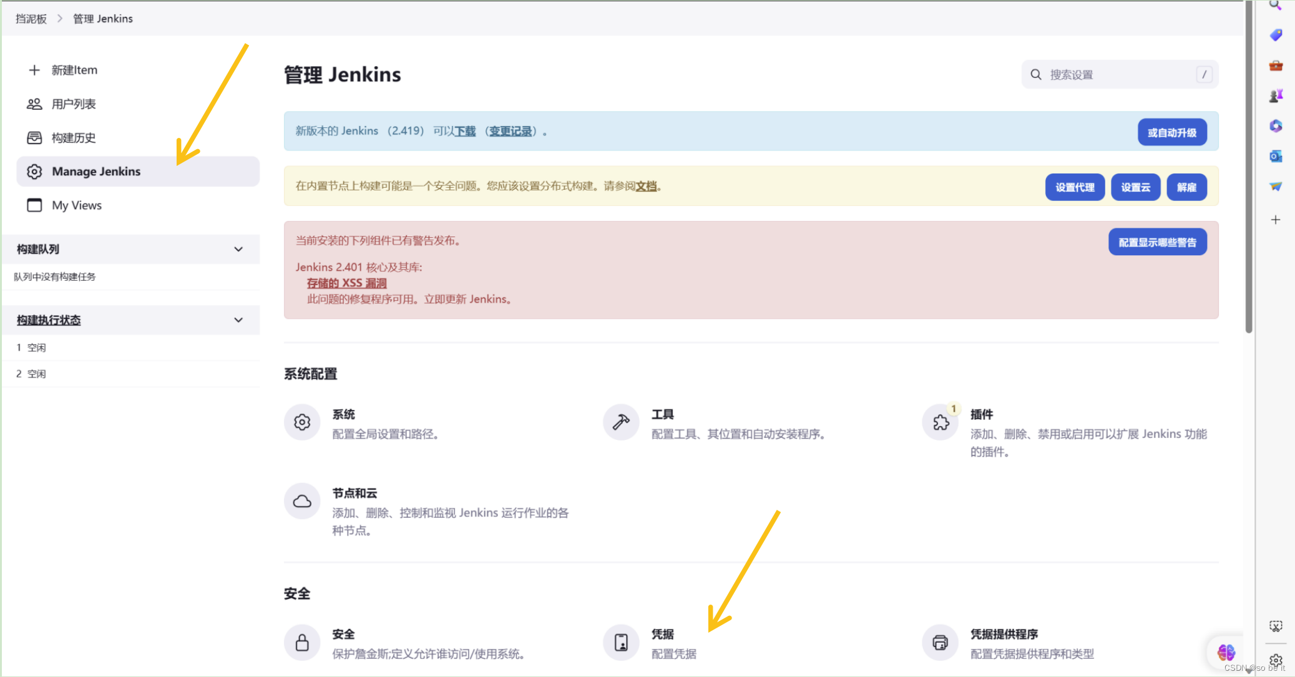Focus the 搜索设置 search field
Viewport: 1295px width, 677px height.
[x=1120, y=74]
